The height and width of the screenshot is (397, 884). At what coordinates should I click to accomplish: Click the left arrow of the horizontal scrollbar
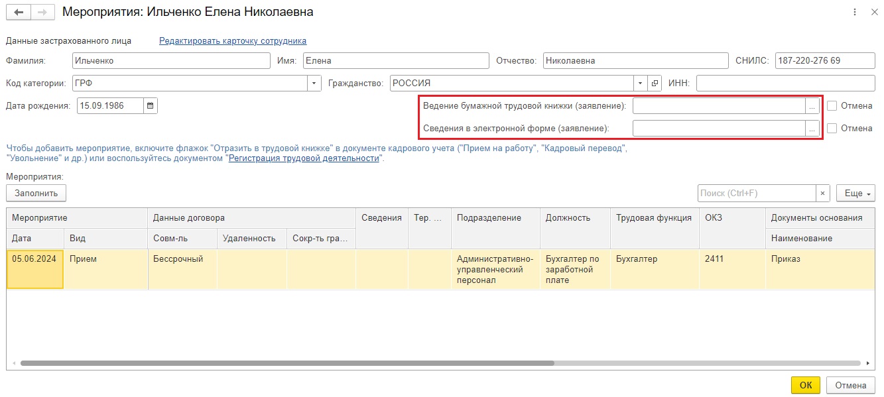tap(14, 363)
